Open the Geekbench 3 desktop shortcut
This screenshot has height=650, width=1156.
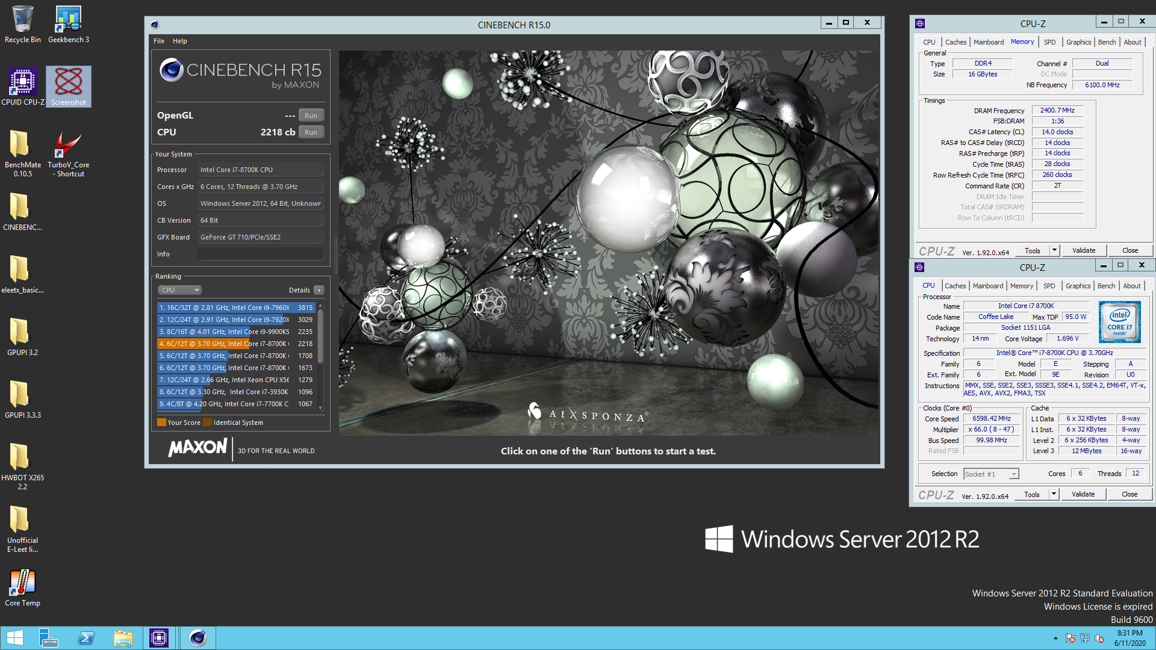coord(69,24)
